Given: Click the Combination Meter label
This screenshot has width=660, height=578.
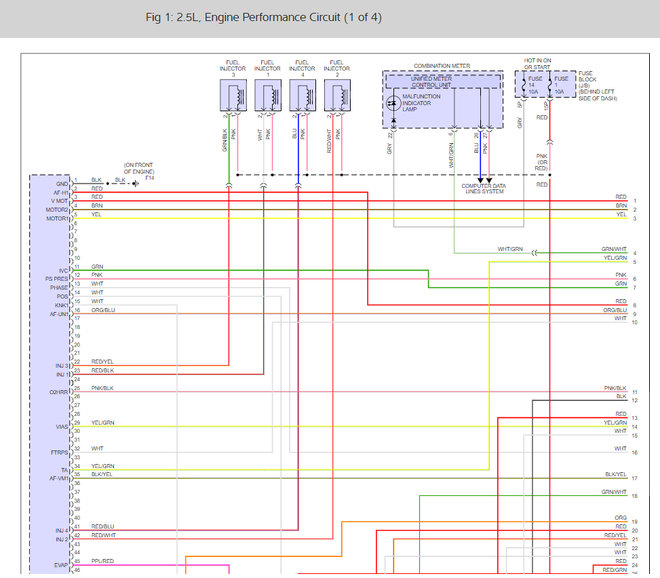Looking at the screenshot, I should tap(442, 66).
